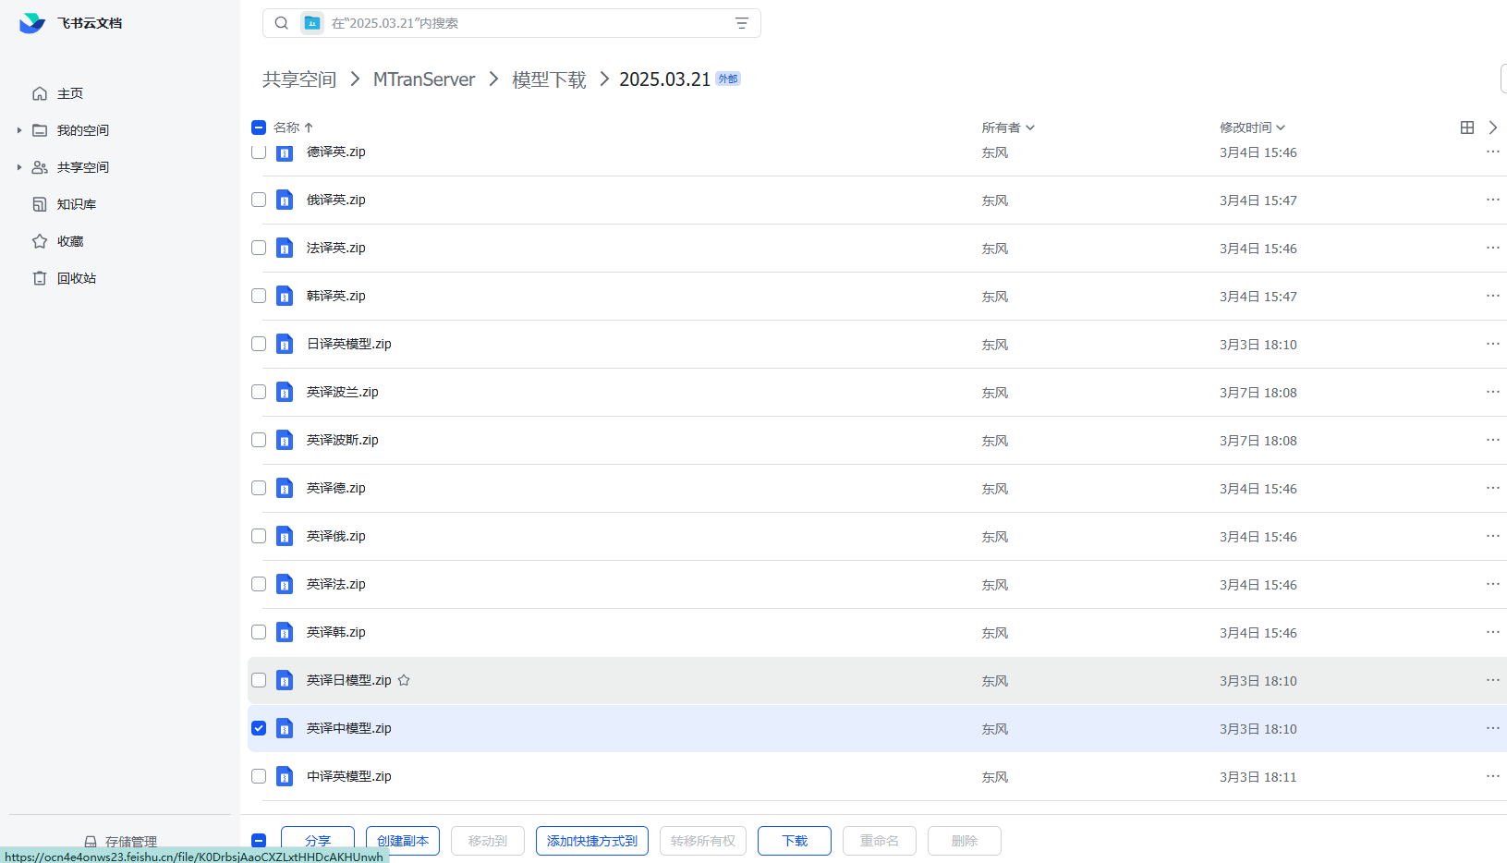Viewport: 1507px width, 863px height.
Task: Toggle the select-all checkbox beside 名称
Action: pos(259,128)
